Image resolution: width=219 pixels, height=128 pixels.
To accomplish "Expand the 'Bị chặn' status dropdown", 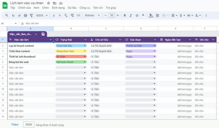I will pyautogui.click(x=85, y=57).
